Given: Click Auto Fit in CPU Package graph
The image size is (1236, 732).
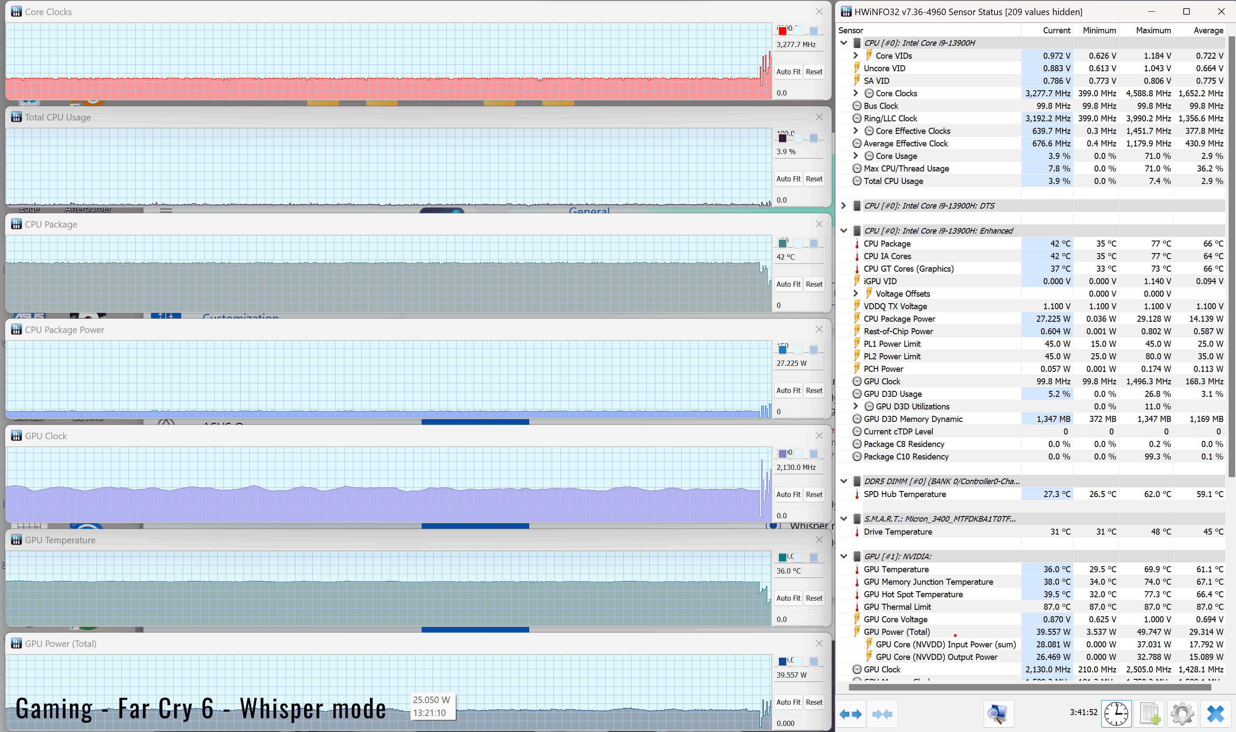Looking at the screenshot, I should tap(788, 284).
